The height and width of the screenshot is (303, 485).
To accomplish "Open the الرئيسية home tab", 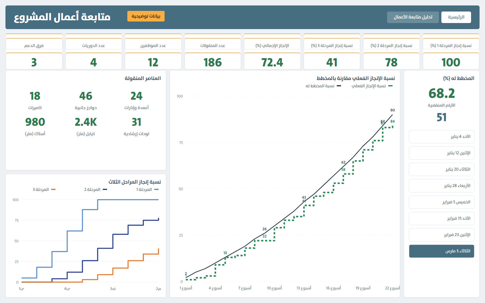I will tap(456, 17).
